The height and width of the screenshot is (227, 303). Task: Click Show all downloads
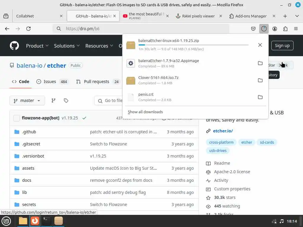click(145, 112)
